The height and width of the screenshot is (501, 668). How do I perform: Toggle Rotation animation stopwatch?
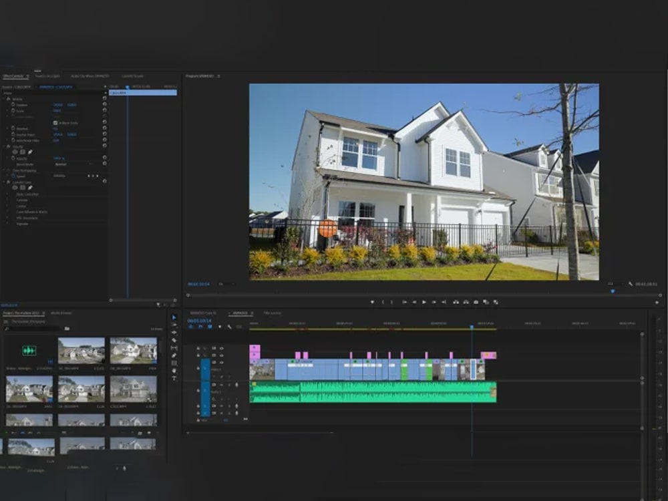[13, 128]
